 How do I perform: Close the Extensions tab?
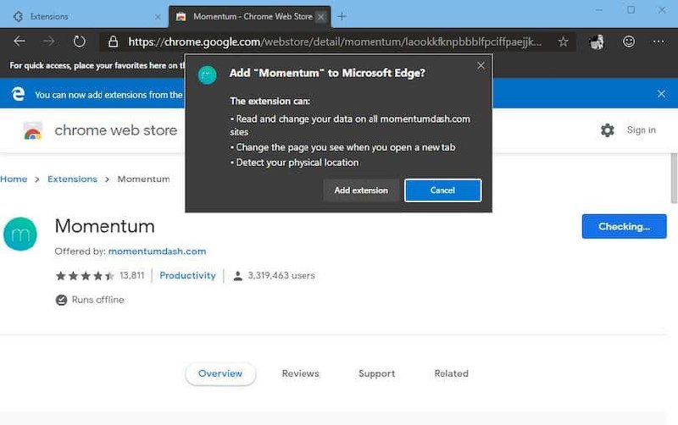tap(158, 17)
